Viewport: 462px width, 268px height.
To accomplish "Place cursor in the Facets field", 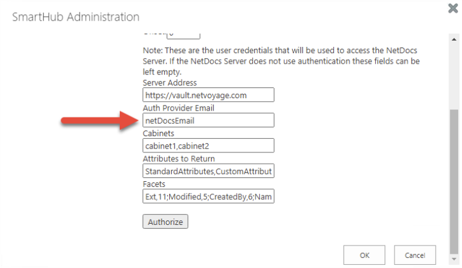I will 208,196.
